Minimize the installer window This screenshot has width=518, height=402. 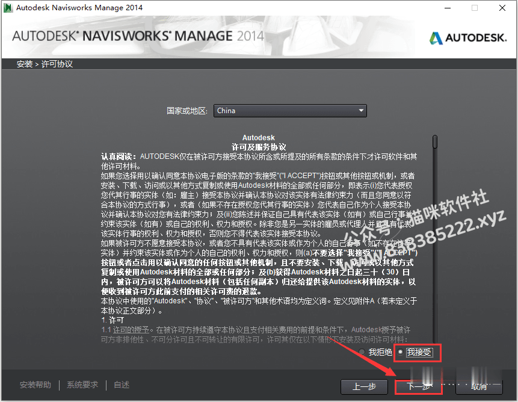[x=448, y=8]
